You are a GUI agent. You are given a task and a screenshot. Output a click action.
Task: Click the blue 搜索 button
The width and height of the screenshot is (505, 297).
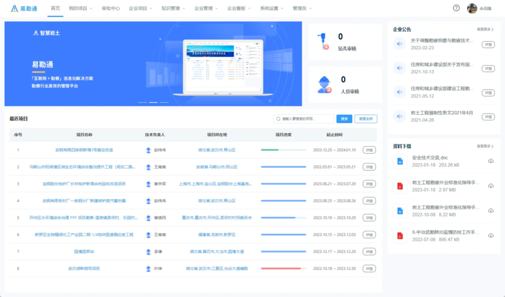(x=344, y=119)
